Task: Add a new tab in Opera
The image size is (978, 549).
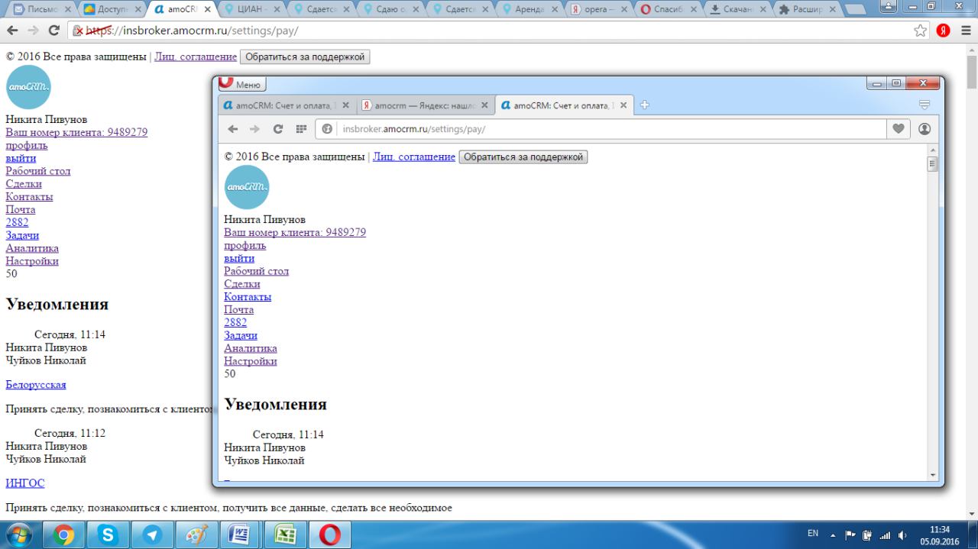Action: 644,105
